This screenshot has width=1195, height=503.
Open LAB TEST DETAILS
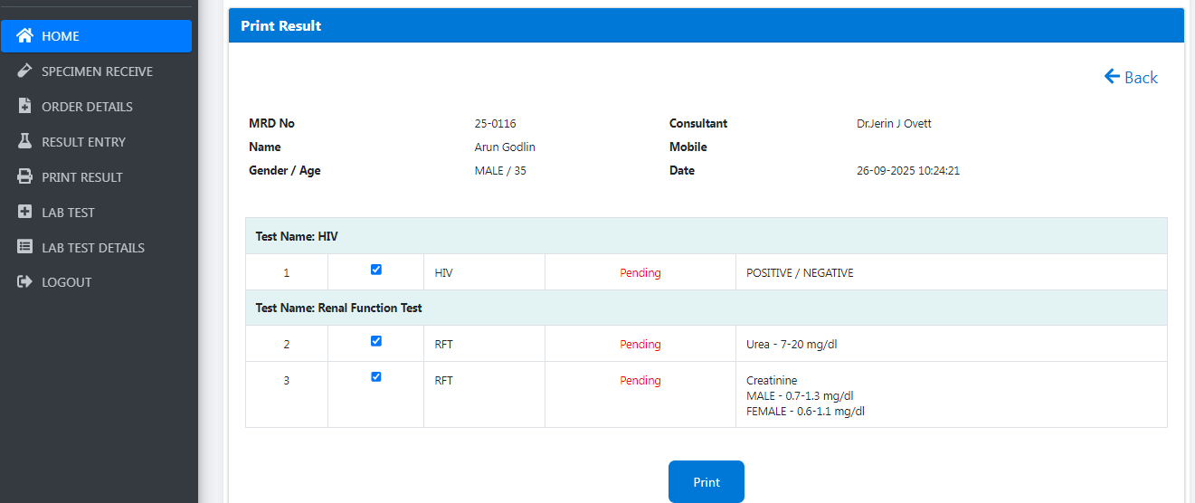(x=96, y=248)
